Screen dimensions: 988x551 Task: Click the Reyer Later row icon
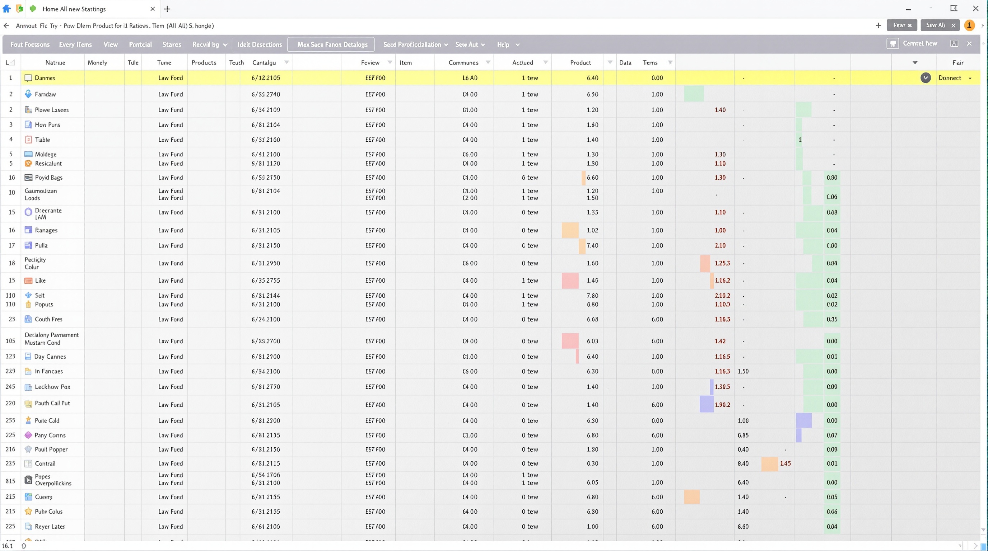pos(28,526)
